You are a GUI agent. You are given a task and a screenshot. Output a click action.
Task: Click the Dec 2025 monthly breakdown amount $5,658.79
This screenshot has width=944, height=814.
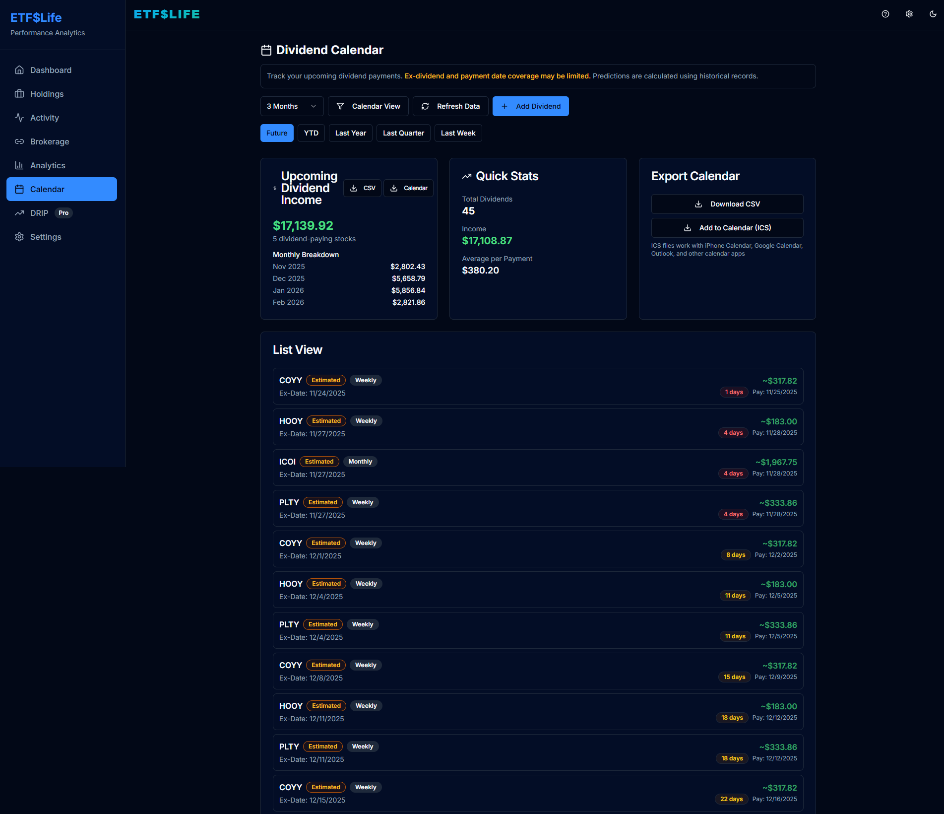[408, 278]
